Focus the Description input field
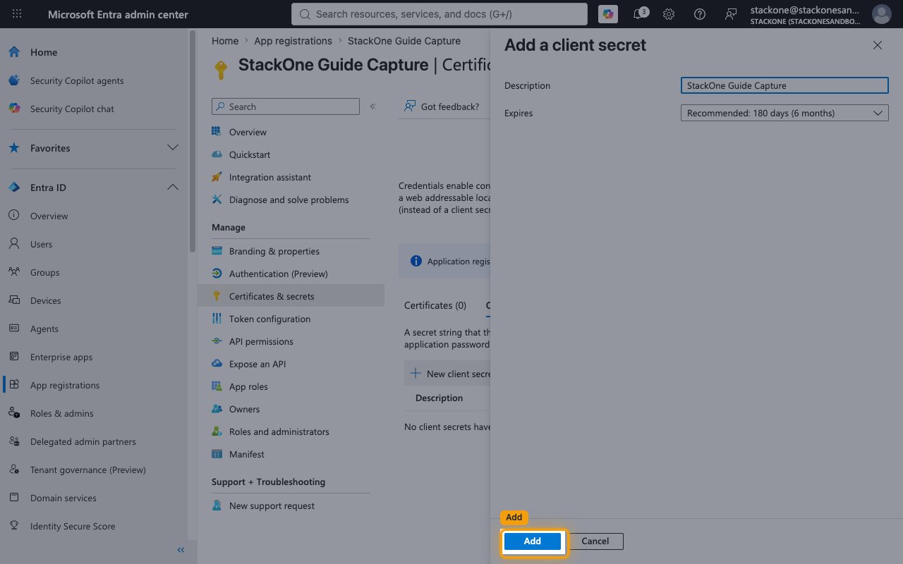This screenshot has width=903, height=564. pyautogui.click(x=784, y=85)
